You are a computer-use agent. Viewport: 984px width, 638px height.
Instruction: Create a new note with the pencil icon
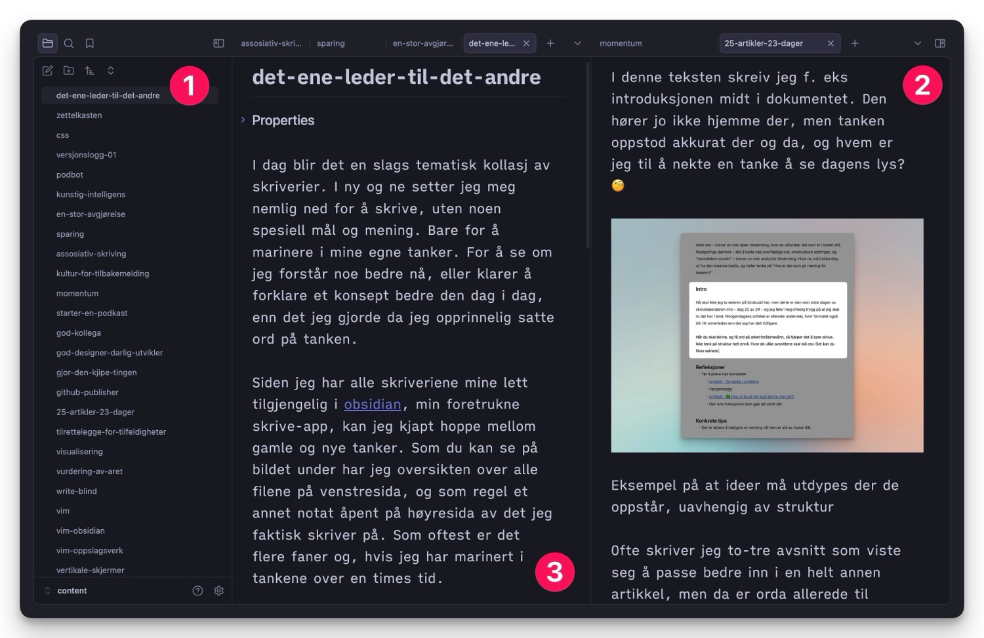click(x=48, y=71)
